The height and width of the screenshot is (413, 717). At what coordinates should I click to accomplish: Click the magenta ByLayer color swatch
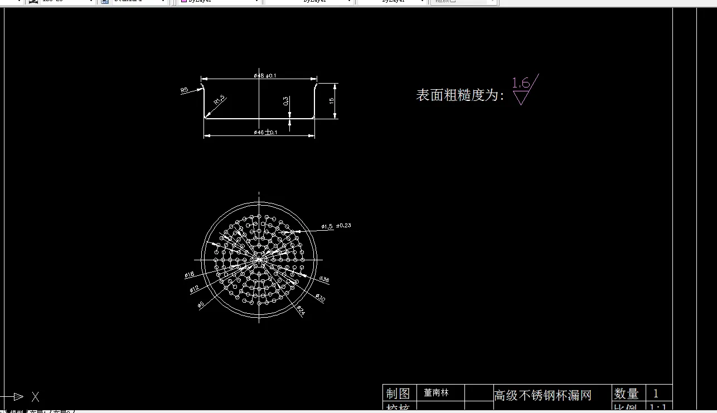coord(183,2)
